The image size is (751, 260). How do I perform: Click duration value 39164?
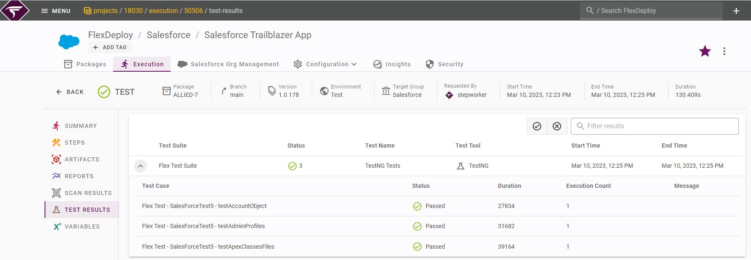tap(506, 247)
